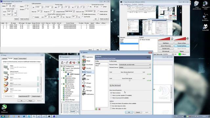Click the Voice Volume Adjustment slider

click(127, 73)
